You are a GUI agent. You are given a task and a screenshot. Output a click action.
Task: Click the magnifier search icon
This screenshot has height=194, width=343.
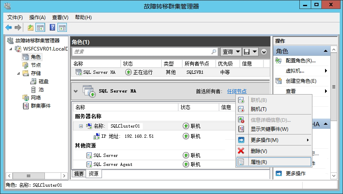coord(214,52)
